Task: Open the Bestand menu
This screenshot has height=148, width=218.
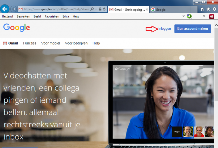Action: tap(7, 16)
